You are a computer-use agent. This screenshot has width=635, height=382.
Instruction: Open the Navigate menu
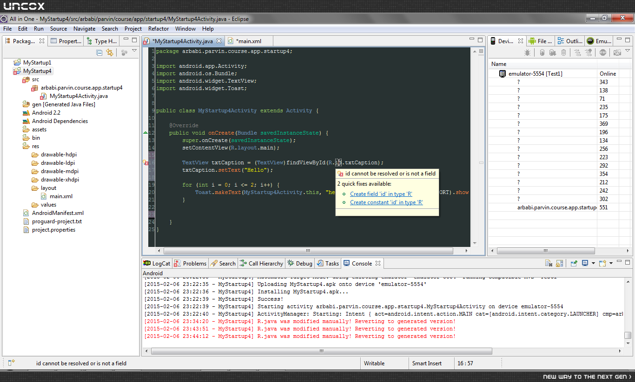click(x=85, y=28)
